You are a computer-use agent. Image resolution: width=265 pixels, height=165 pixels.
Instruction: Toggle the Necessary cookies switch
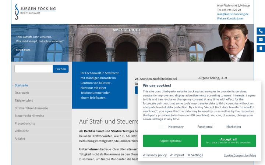click(x=162, y=127)
